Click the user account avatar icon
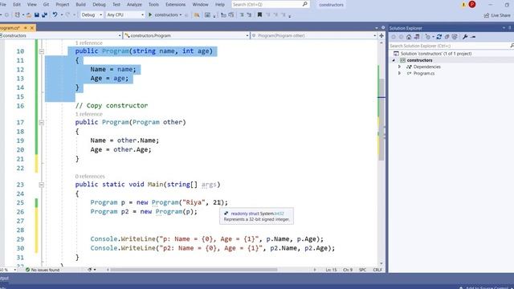Viewport: 514px width, 289px height. (x=472, y=4)
